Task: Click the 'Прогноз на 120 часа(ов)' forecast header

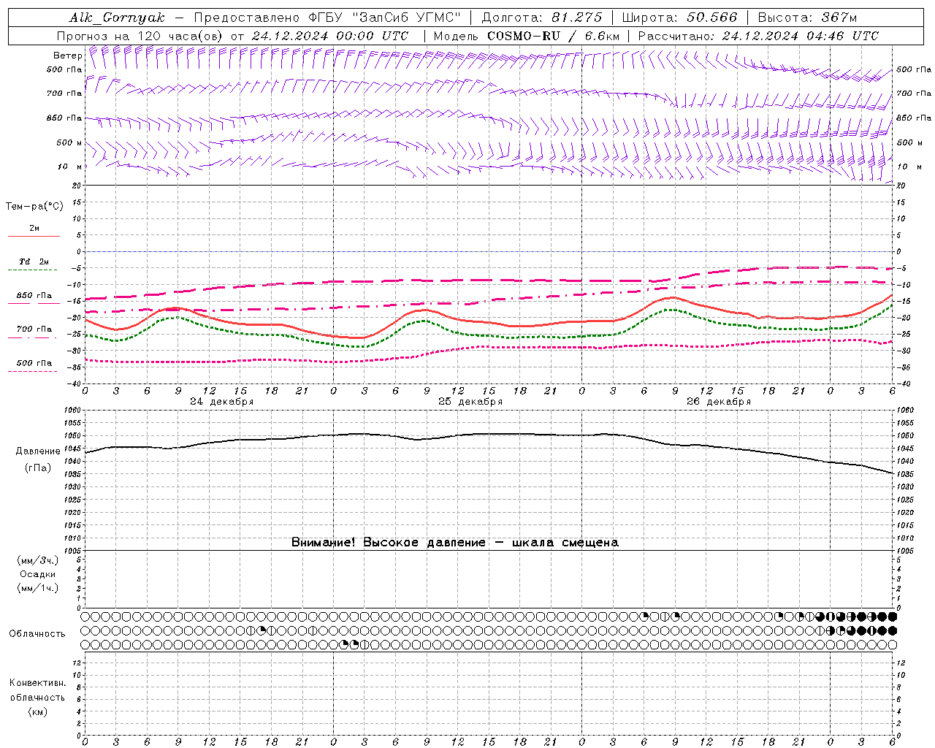Action: [x=140, y=36]
